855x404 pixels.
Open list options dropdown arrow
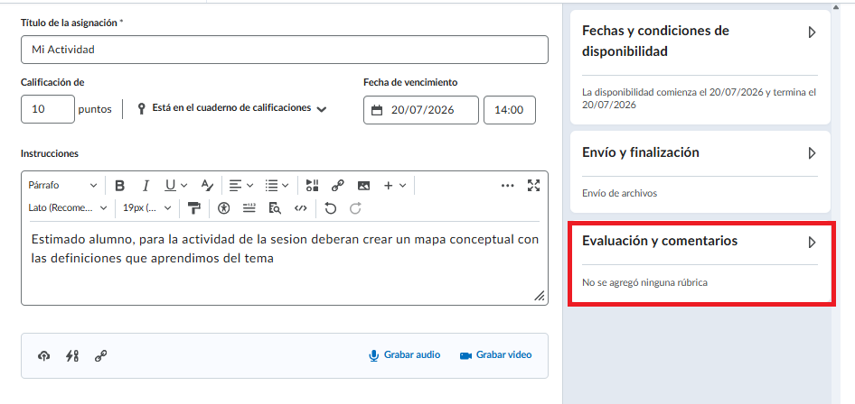[x=286, y=186]
